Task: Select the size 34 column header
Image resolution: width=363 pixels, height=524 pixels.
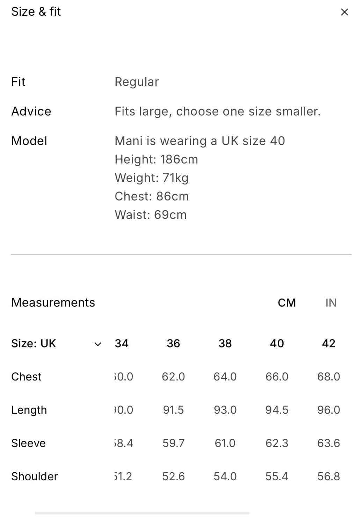Action: coord(122,343)
